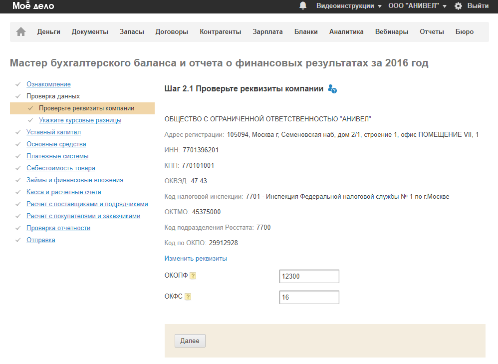Expand the Видеоинструкции dropdown
This screenshot has height=364, width=498.
(348, 6)
